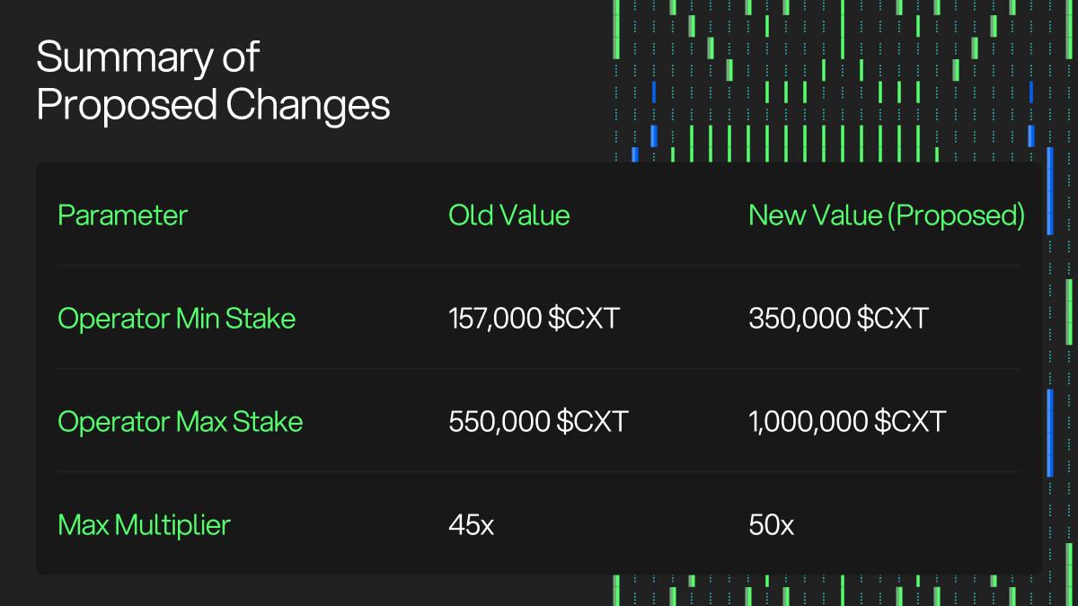Screen dimensions: 1078x606
Task: Click the "Max Multiplier" row label
Action: 144,525
